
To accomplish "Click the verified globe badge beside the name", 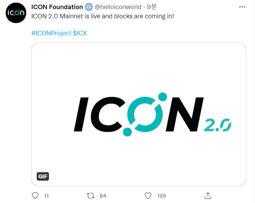I will pos(89,7).
